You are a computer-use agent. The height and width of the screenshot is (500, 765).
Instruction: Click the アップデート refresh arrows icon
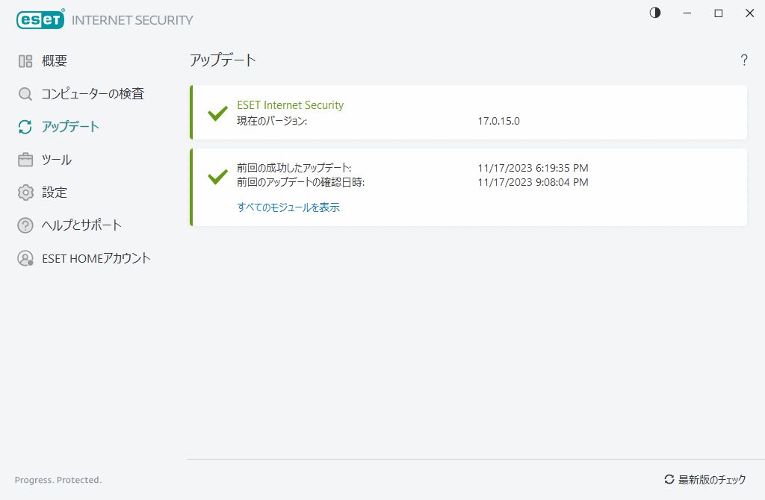25,126
